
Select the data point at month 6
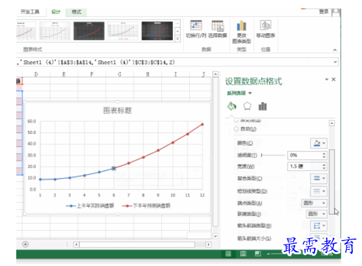[114, 168]
